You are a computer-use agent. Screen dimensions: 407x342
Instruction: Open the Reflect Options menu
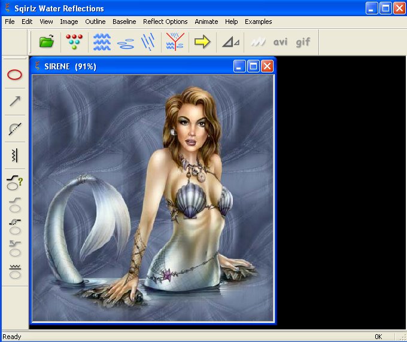(x=165, y=22)
